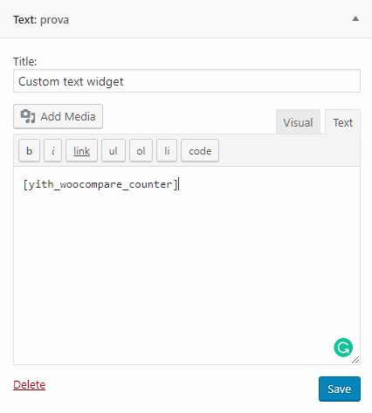Viewport: 372px width, 413px height.
Task: Add ordered list with the ol button
Action: click(141, 150)
